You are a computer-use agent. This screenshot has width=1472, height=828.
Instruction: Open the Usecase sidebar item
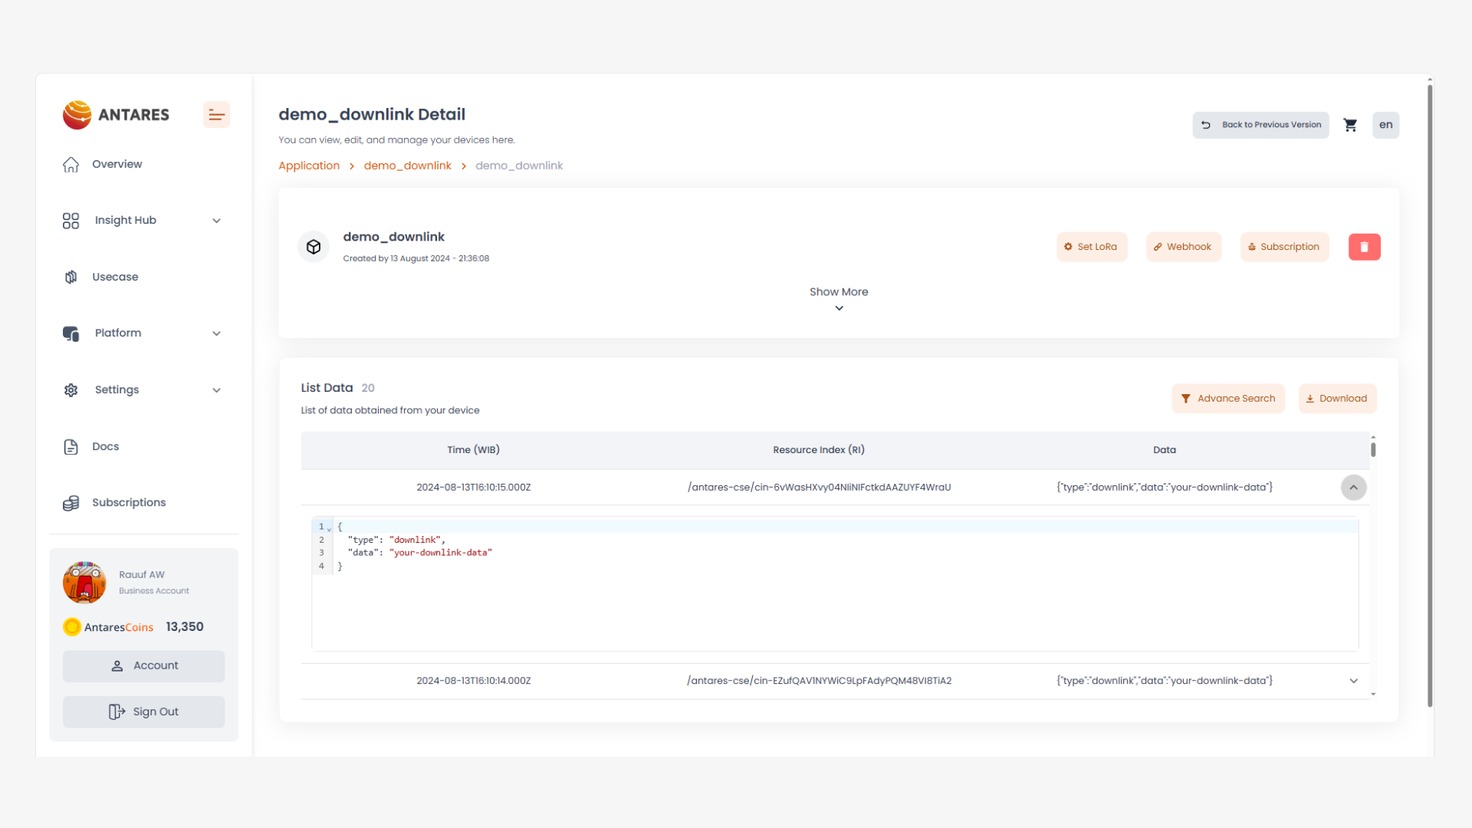(x=115, y=277)
